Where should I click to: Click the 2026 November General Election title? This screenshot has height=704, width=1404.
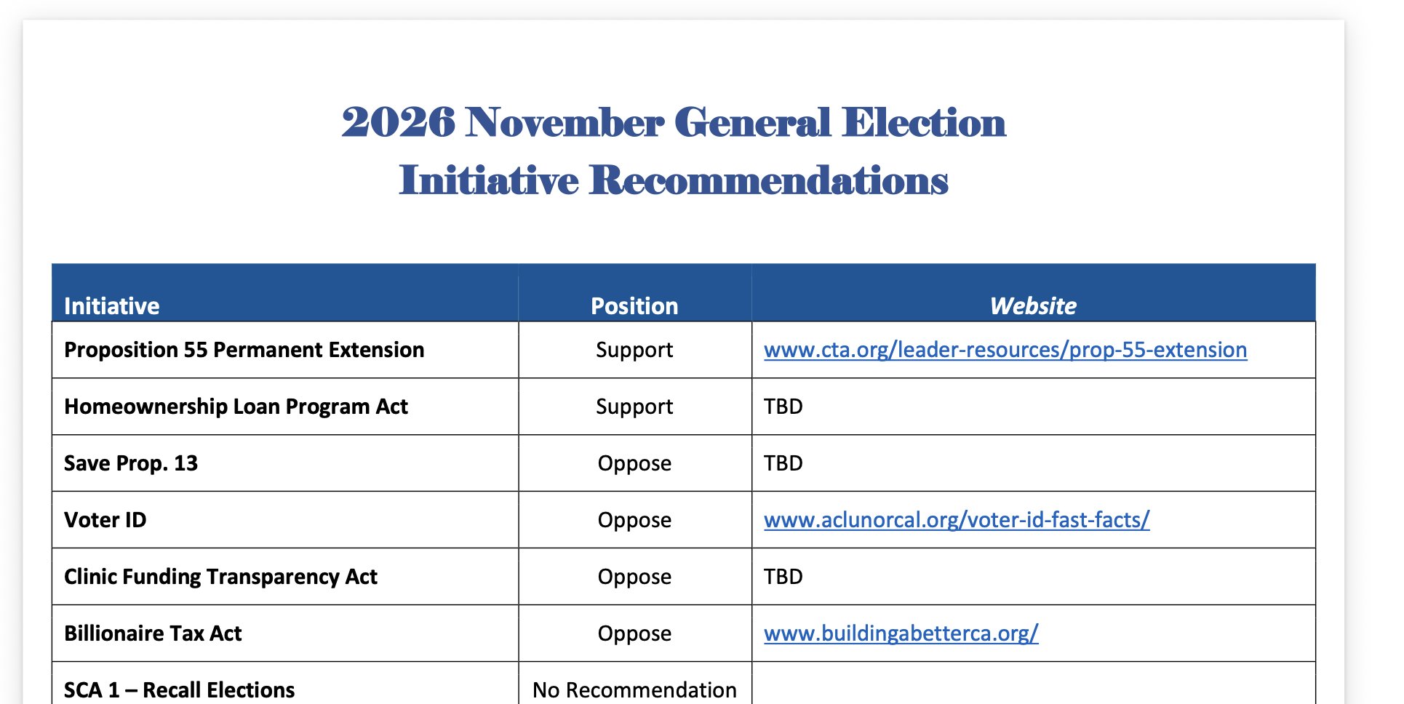tap(674, 121)
